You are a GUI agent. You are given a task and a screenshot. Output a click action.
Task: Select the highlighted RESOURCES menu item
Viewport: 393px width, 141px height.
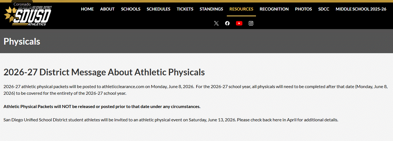tap(241, 9)
